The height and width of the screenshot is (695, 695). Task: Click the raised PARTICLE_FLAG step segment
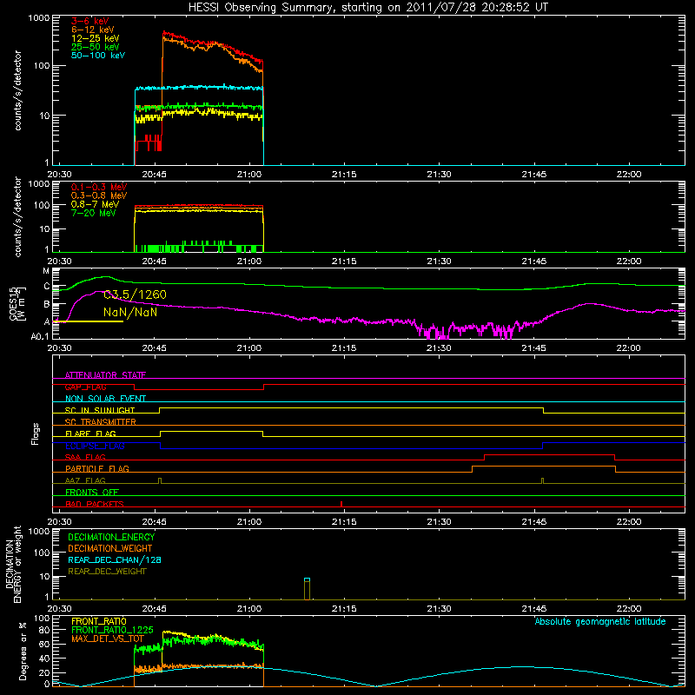[x=544, y=467]
